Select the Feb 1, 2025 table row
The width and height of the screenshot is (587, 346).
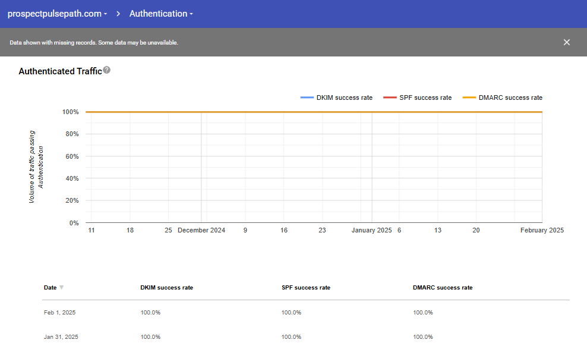click(x=59, y=313)
